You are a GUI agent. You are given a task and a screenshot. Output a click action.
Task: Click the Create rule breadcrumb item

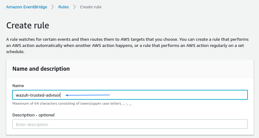pos(90,7)
